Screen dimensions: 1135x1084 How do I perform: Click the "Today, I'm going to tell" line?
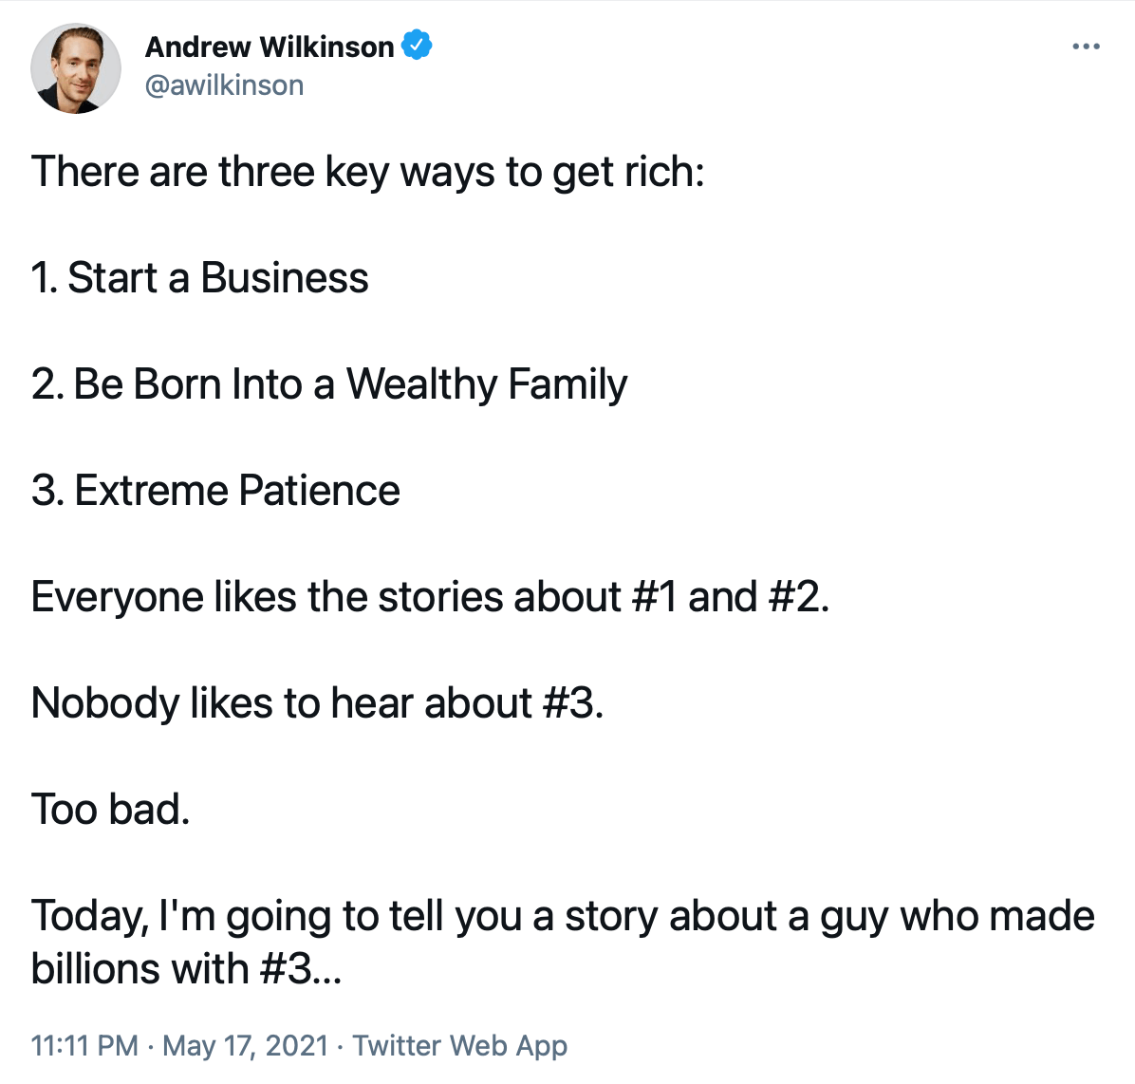[x=563, y=916]
